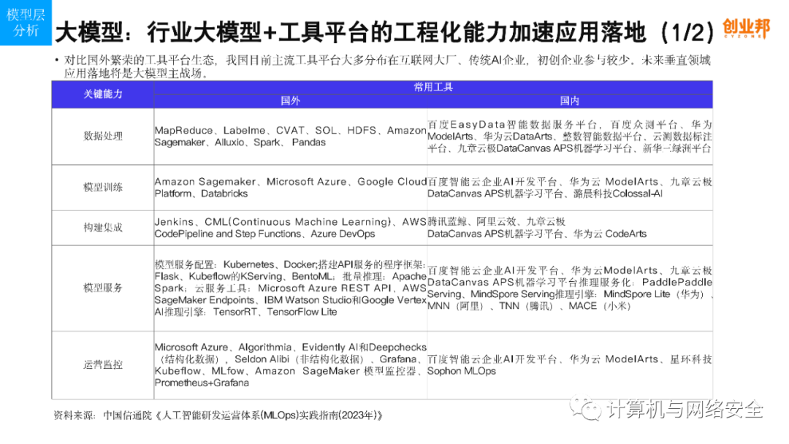Click the cell containing Algorithmia、Evidently AI
The image size is (789, 444).
coord(290,365)
